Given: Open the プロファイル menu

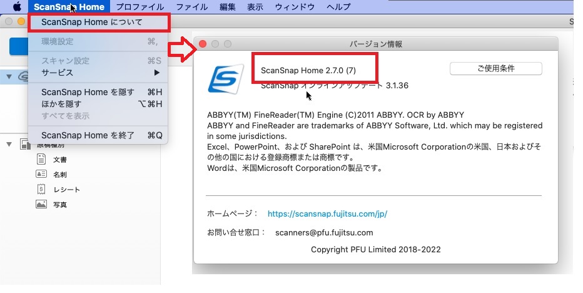Looking at the screenshot, I should tap(139, 7).
